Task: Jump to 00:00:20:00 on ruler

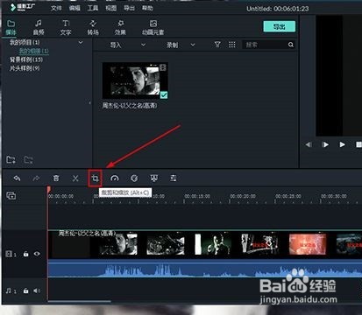Action: click(243, 196)
